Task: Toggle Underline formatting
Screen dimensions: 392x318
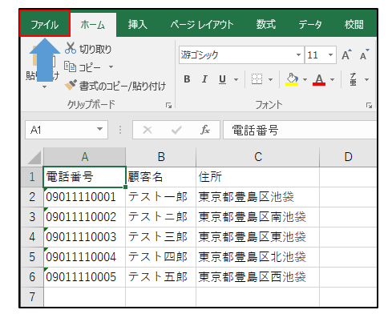Action: tap(222, 79)
